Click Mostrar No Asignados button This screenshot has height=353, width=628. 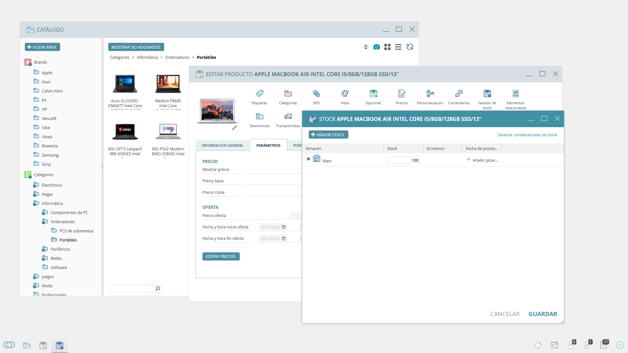pos(136,47)
